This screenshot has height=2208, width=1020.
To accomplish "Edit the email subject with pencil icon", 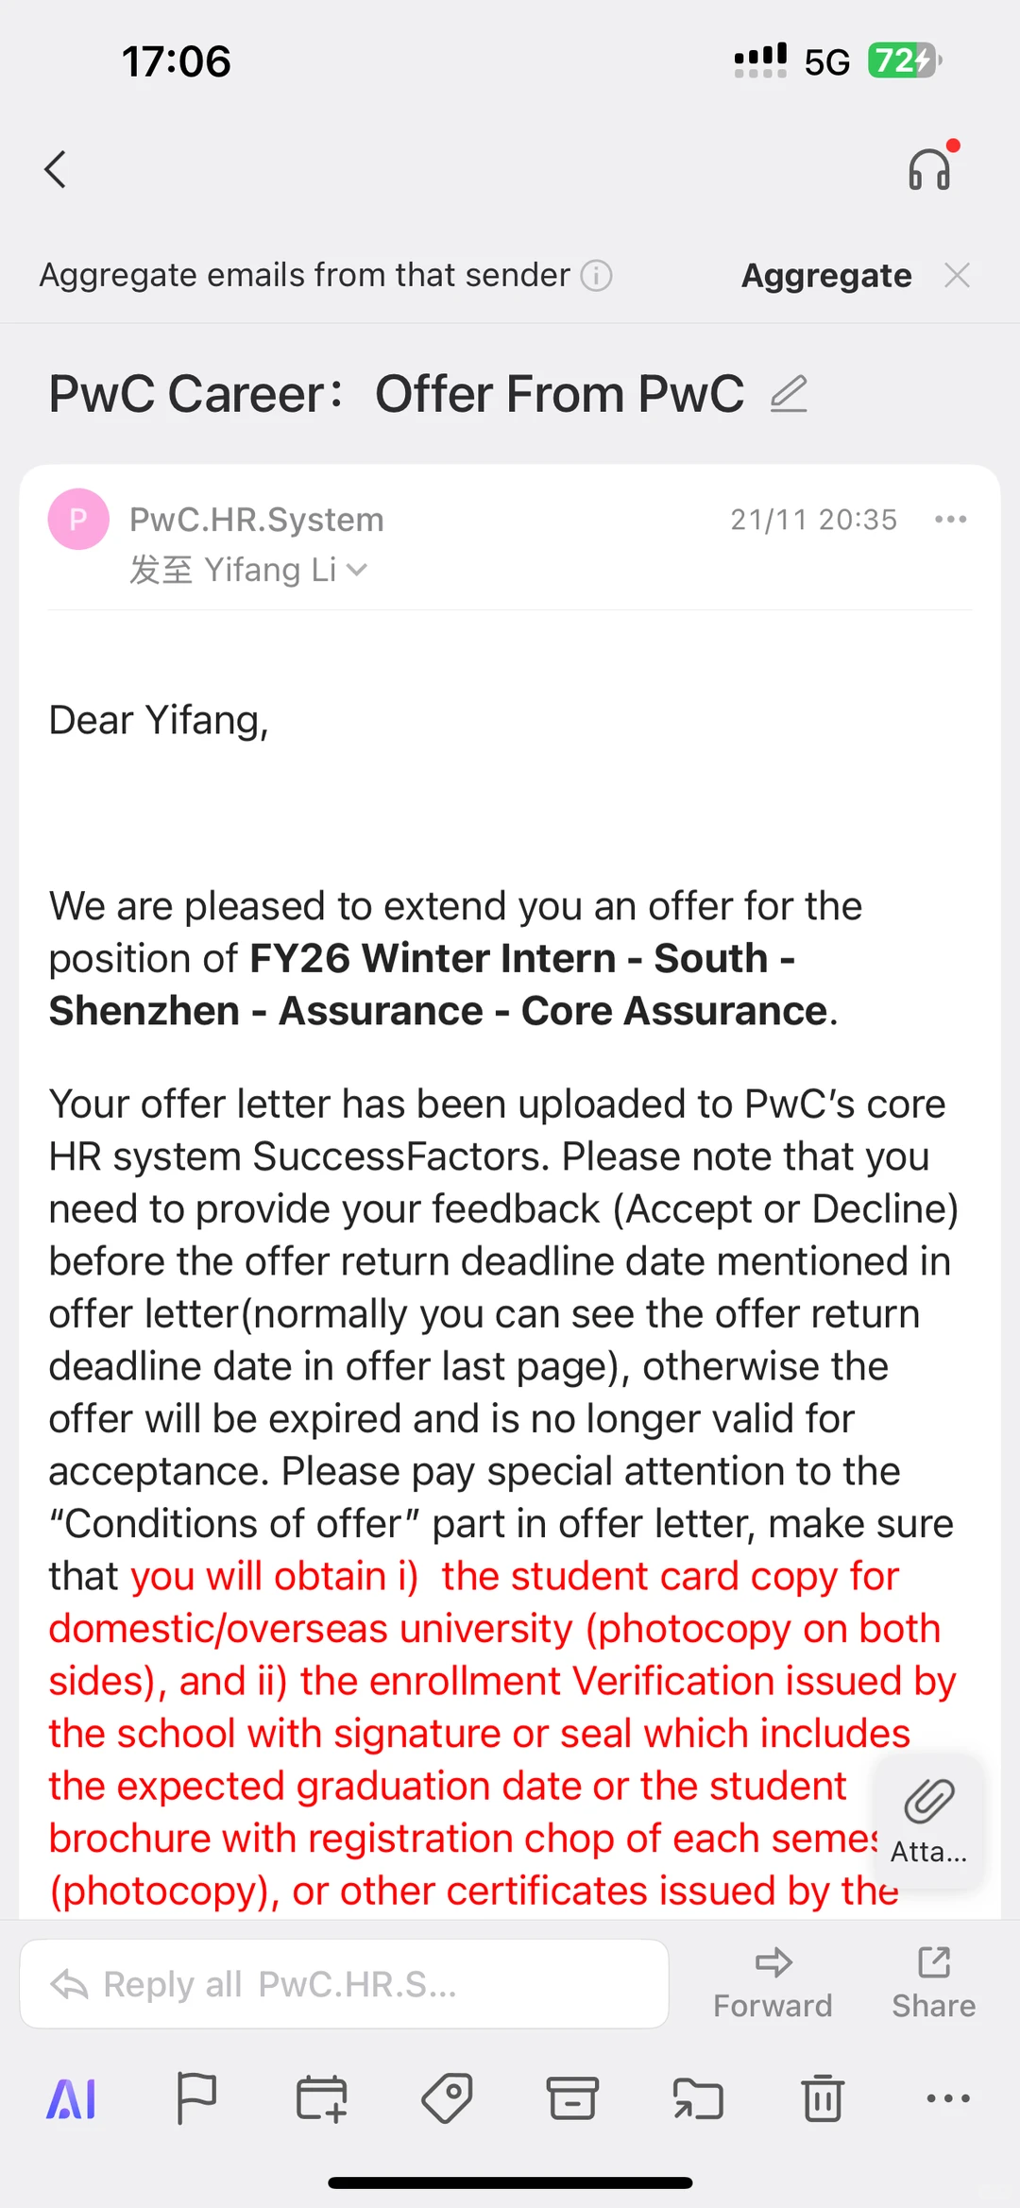I will 789,394.
